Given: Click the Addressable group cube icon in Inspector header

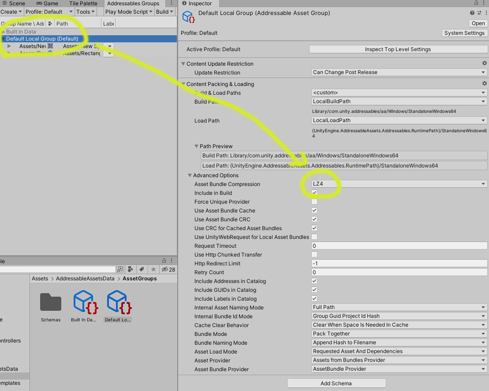Looking at the screenshot, I should (x=188, y=16).
